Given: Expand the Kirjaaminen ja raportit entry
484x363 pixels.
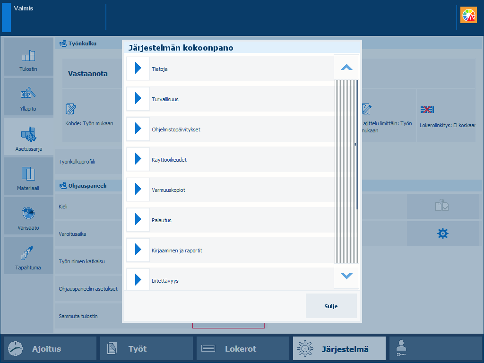Looking at the screenshot, I should click(138, 250).
